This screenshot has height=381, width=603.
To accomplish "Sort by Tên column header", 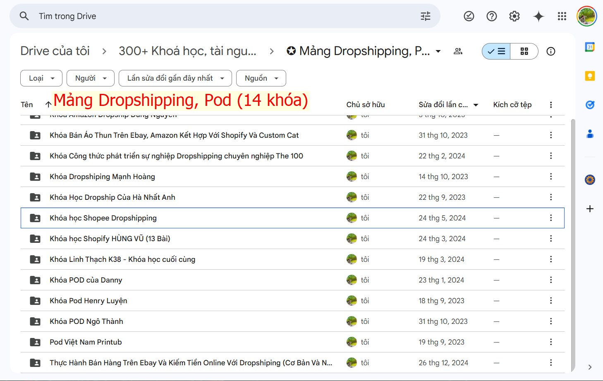I will coord(27,105).
